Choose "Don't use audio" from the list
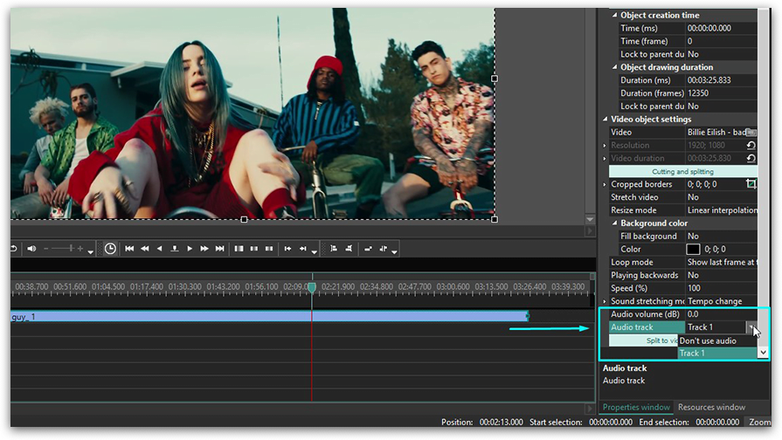This screenshot has width=782, height=440. [717, 340]
